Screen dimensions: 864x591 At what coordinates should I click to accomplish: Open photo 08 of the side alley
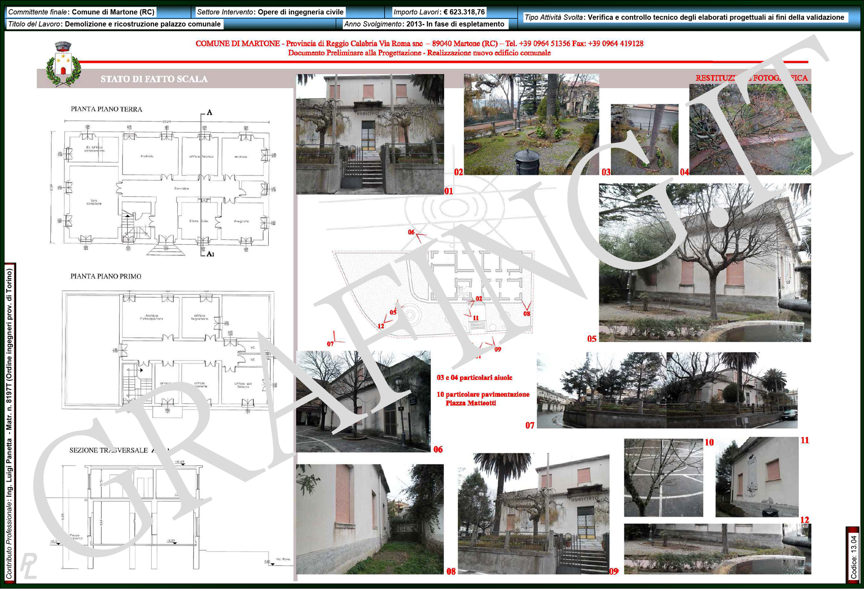click(369, 519)
